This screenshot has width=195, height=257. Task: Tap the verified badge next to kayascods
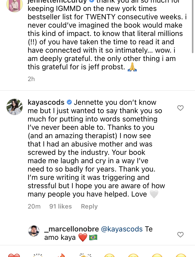pos(69,102)
